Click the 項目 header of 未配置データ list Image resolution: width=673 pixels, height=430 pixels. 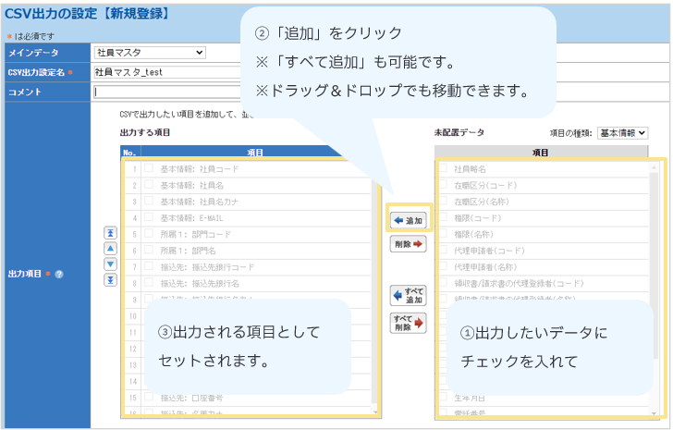point(541,153)
